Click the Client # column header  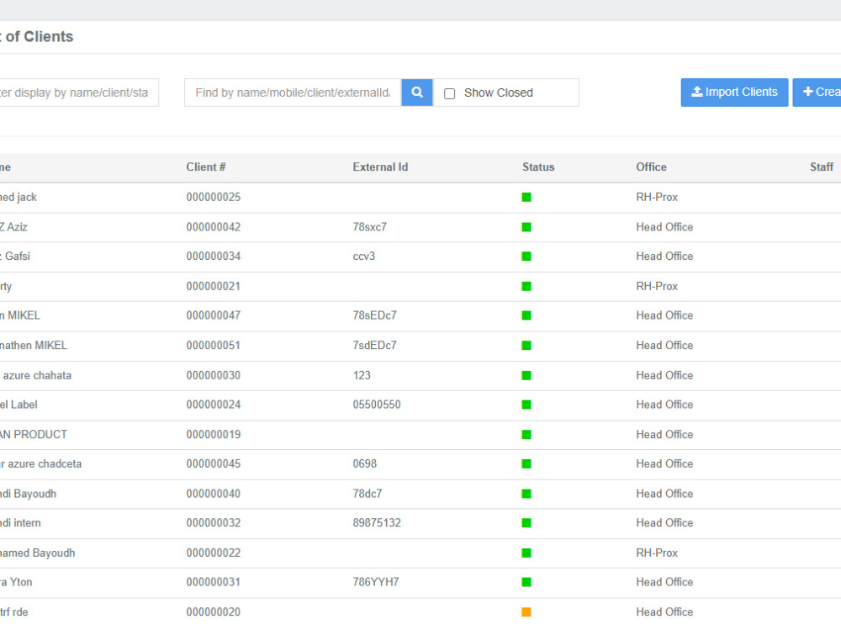pyautogui.click(x=206, y=167)
